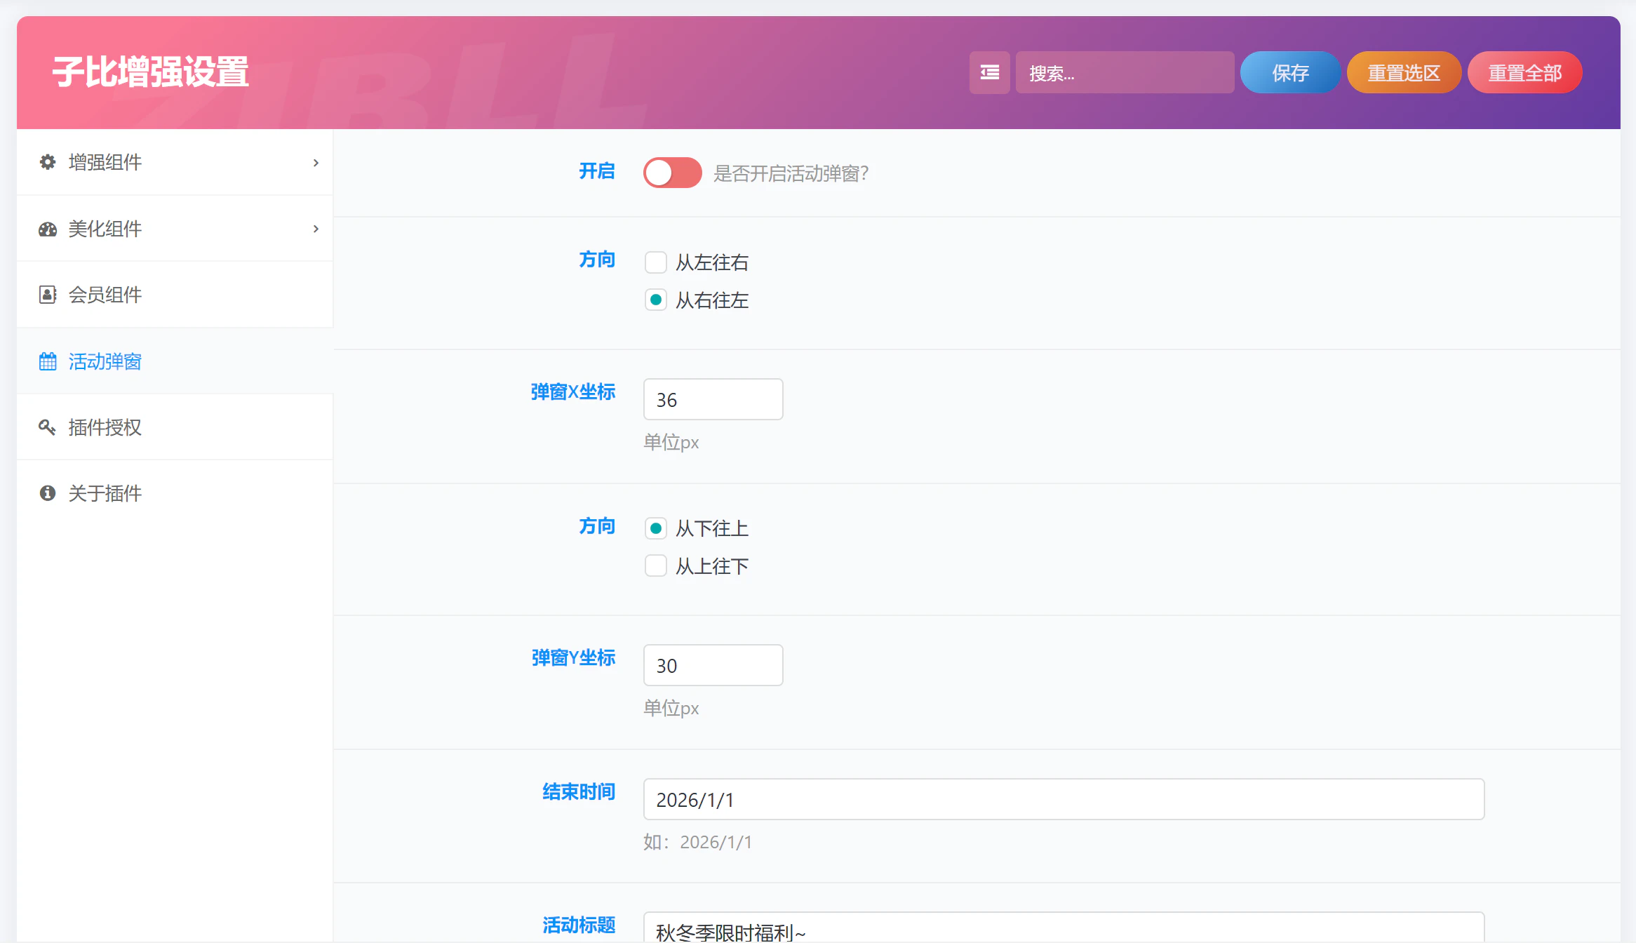Image resolution: width=1636 pixels, height=943 pixels.
Task: Expand the 美化组件 chevron arrow
Action: [x=316, y=229]
